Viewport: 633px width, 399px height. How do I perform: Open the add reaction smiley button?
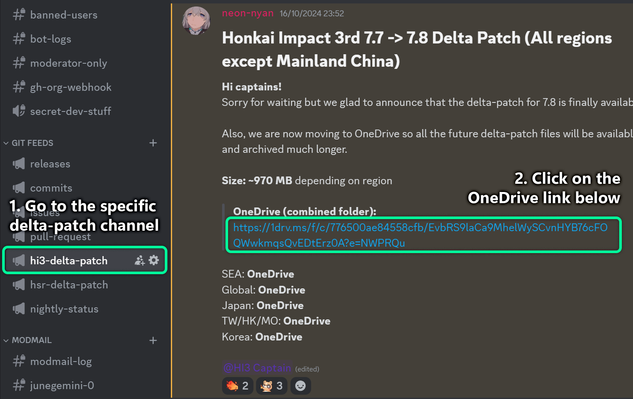(x=300, y=386)
